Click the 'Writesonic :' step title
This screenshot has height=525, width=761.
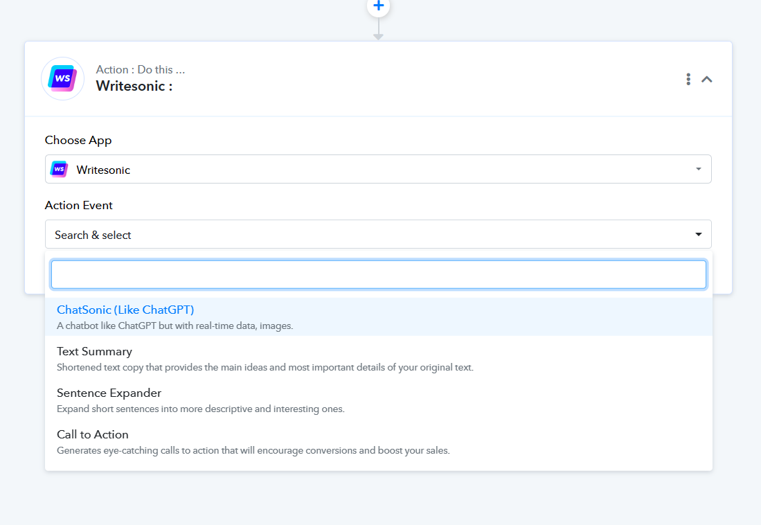point(134,86)
